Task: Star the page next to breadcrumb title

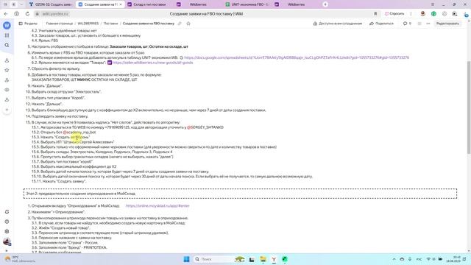Action: tap(188, 24)
